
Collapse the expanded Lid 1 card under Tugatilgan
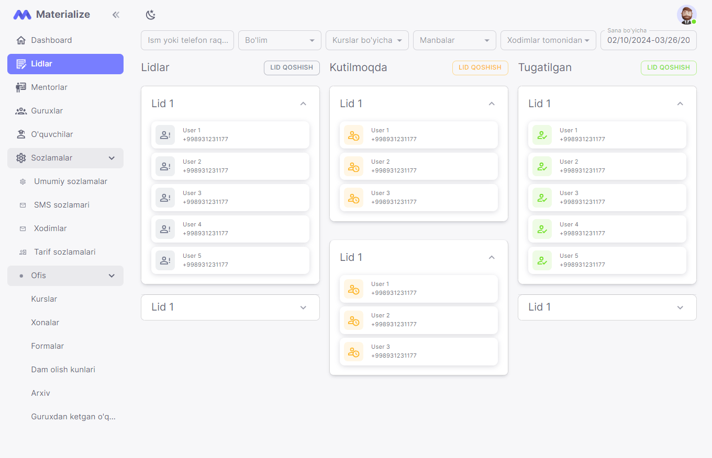coord(680,104)
